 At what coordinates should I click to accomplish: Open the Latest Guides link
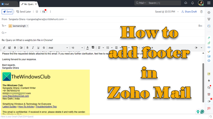pyautogui.click(x=9, y=106)
